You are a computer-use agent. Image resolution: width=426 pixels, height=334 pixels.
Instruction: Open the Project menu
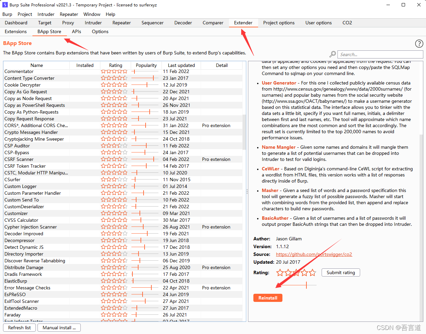coord(25,14)
